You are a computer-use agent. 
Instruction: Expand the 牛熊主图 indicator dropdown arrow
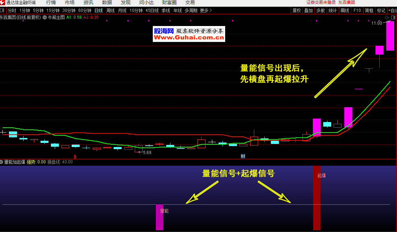[45, 17]
